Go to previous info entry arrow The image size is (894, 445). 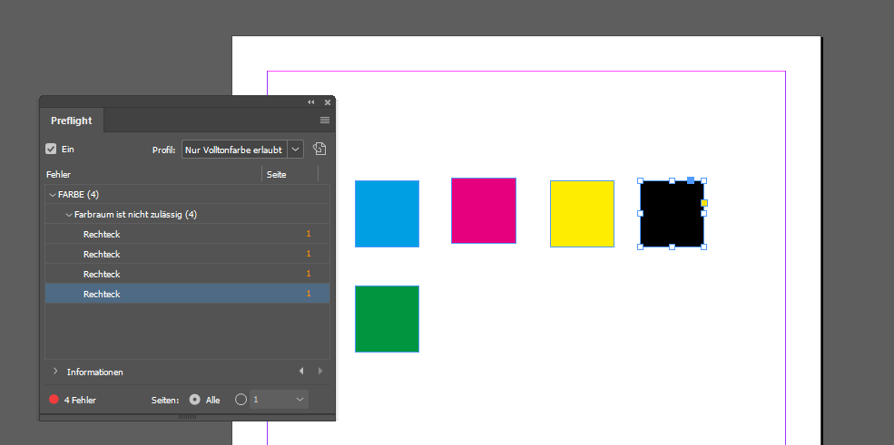coord(301,372)
